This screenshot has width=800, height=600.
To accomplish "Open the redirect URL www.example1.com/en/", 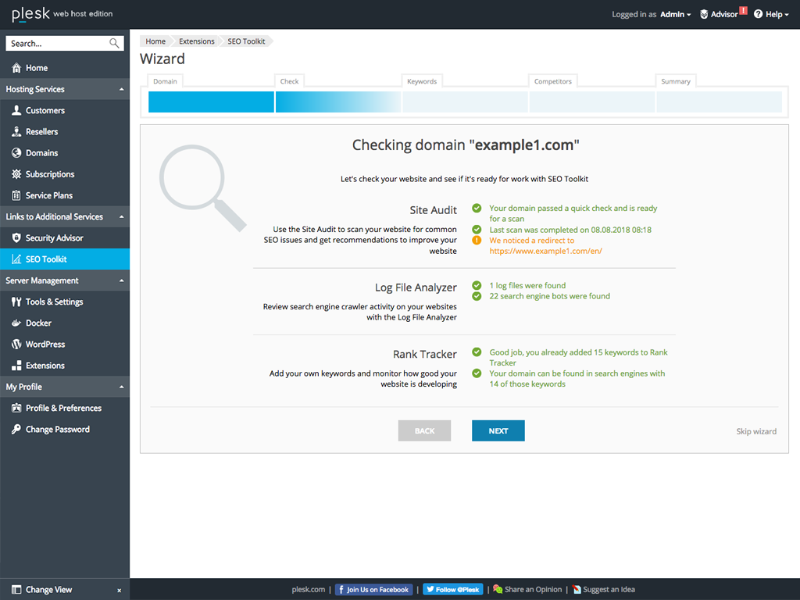I will point(545,251).
